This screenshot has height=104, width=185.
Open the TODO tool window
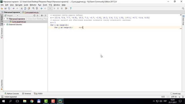pos(38,94)
